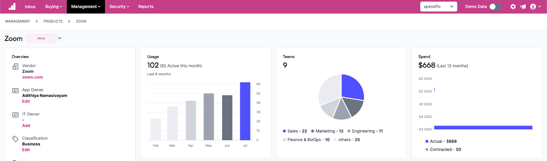Expand the Security menu
Viewport: 547px width, 161px height.
(x=119, y=6)
